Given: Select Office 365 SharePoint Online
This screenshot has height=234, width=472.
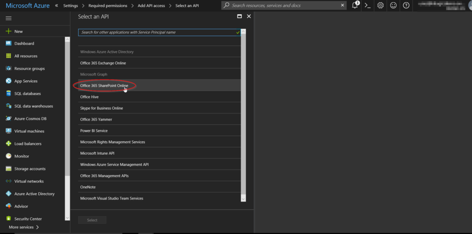Looking at the screenshot, I should click(x=104, y=86).
